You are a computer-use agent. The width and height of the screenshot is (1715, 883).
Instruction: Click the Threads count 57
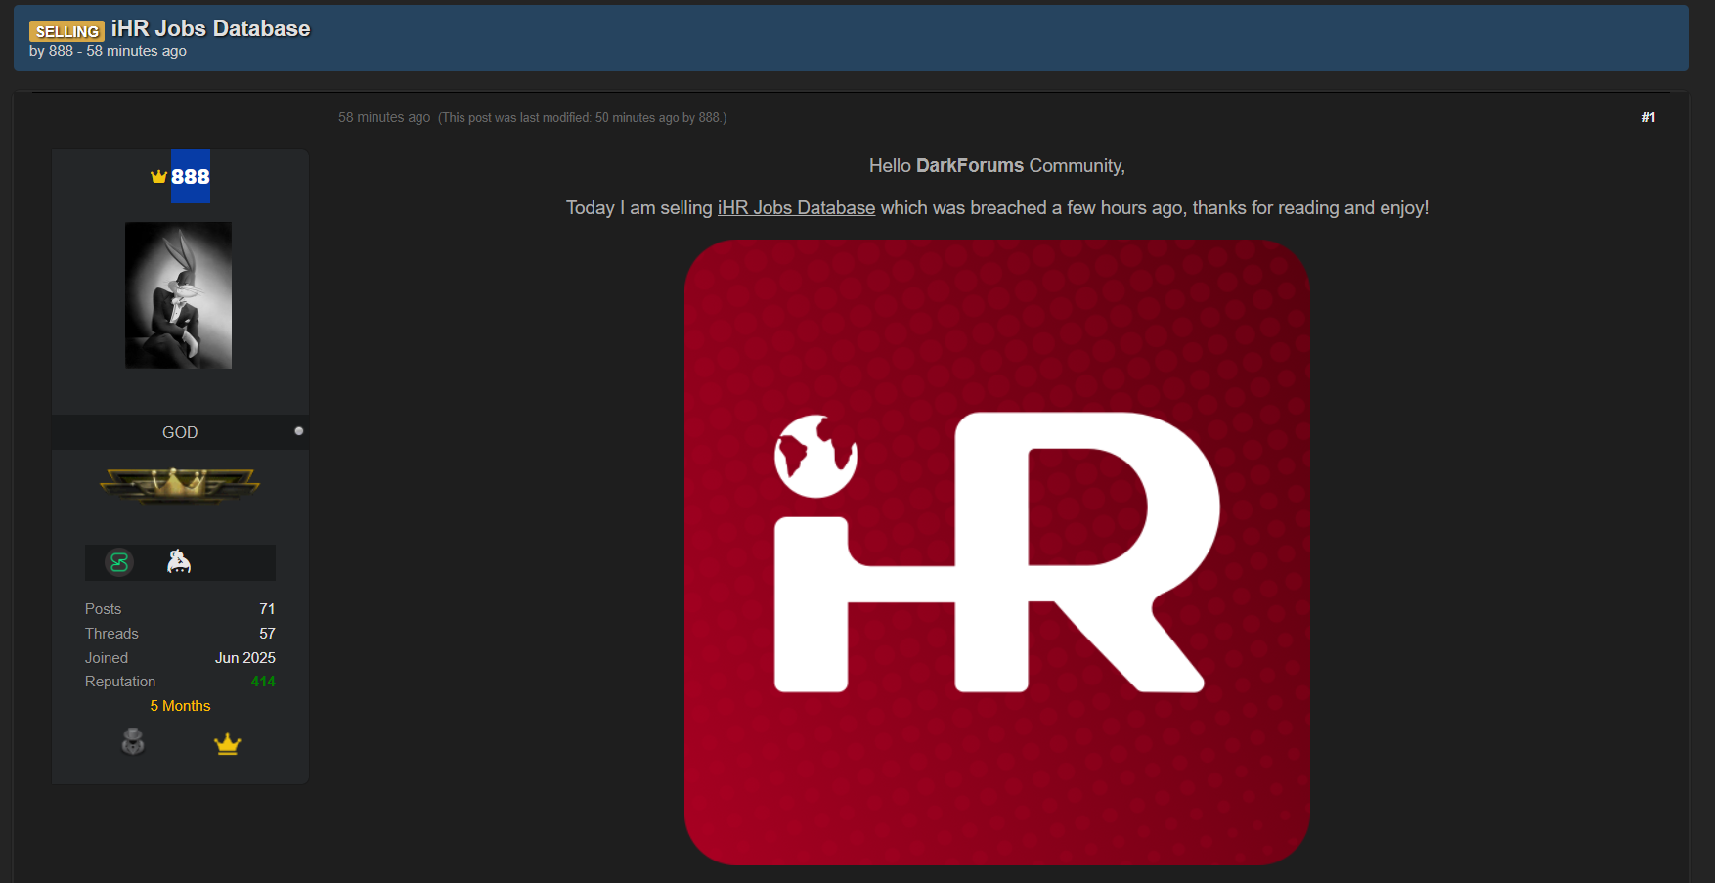(267, 634)
